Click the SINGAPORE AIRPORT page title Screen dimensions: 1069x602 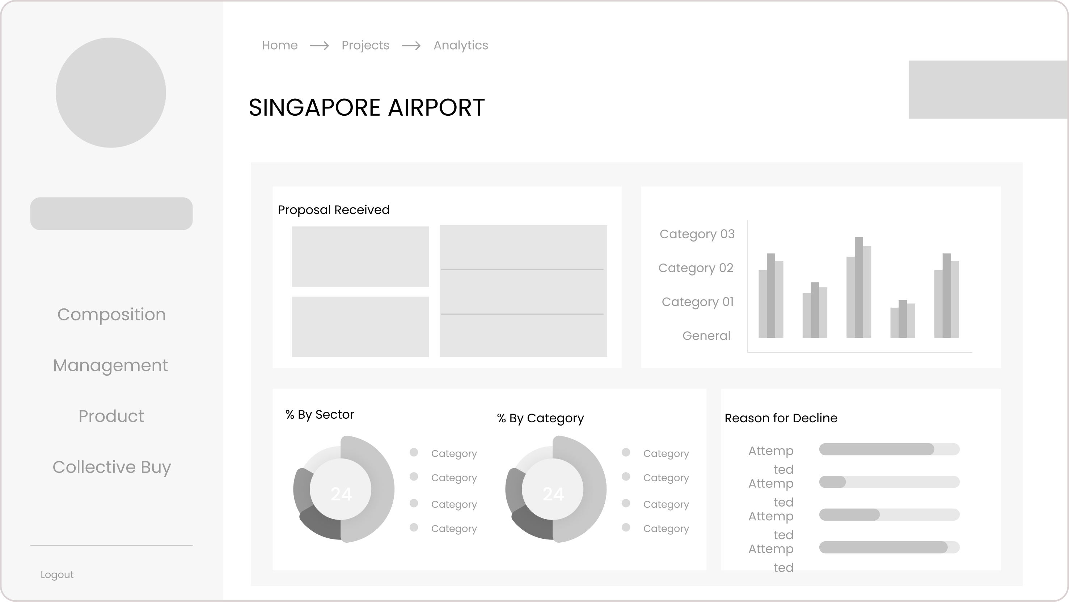[367, 107]
